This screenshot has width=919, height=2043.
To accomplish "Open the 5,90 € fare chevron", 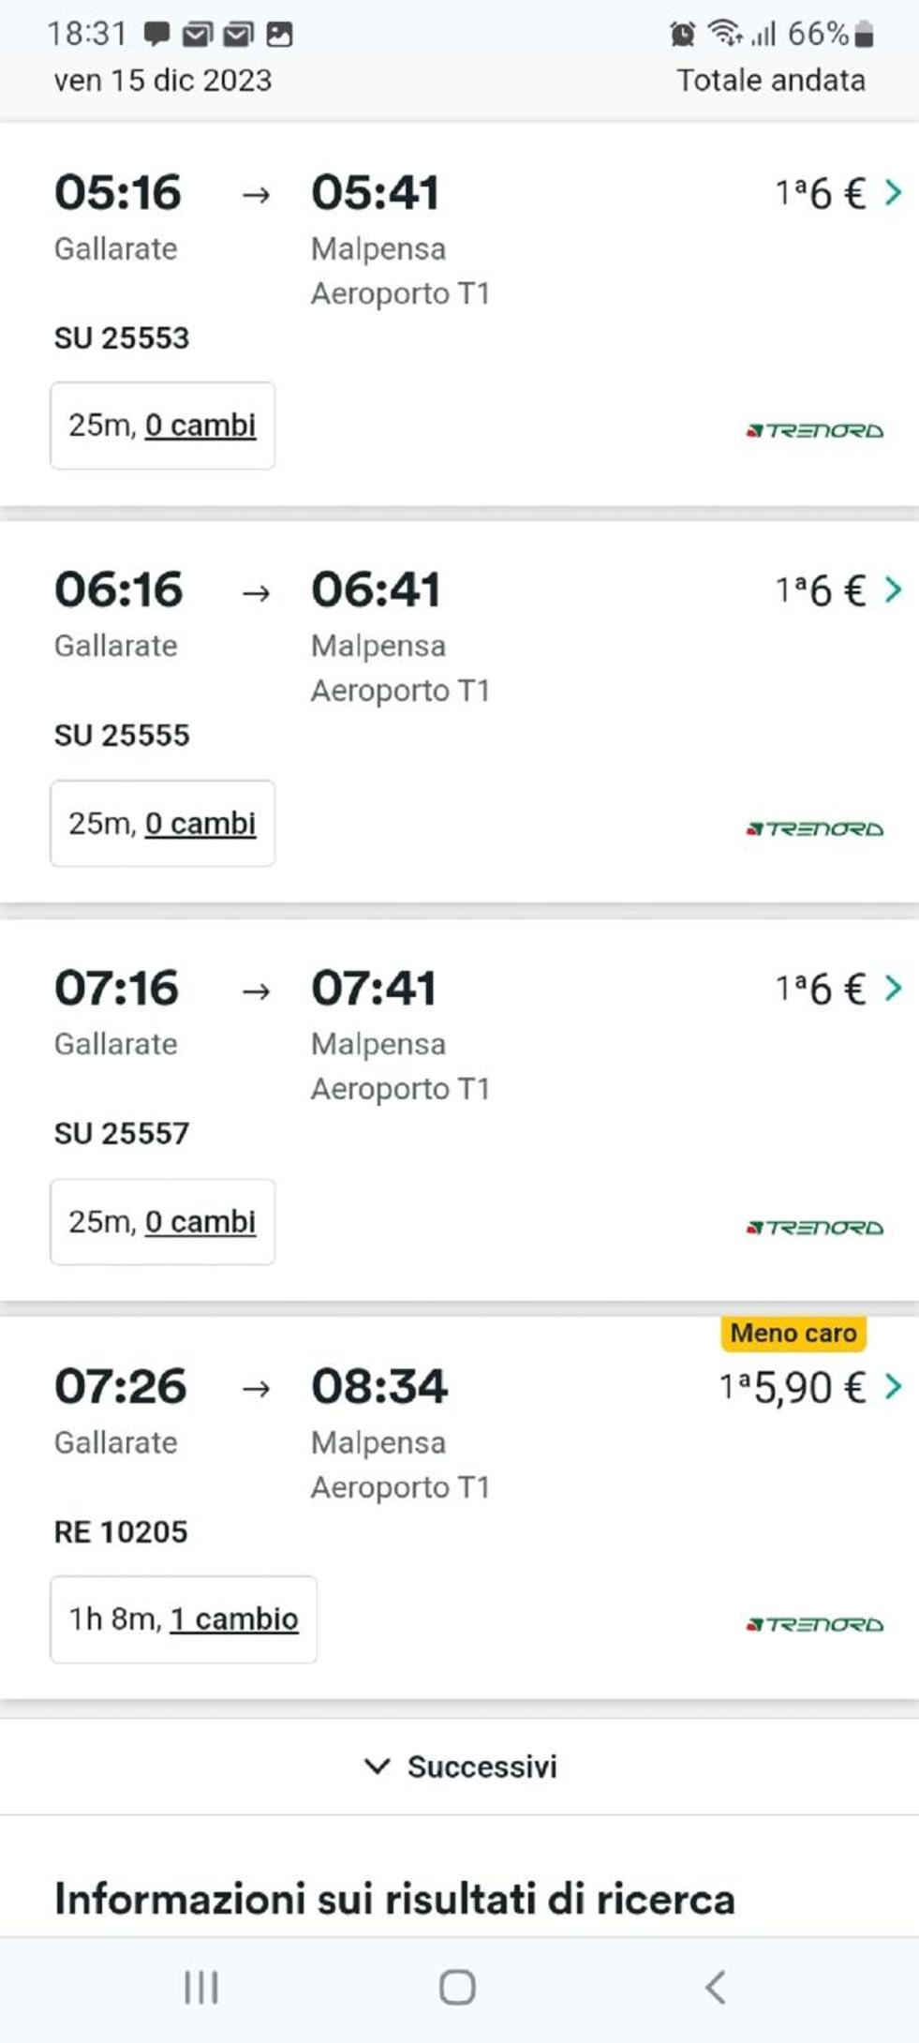I will pos(894,1386).
